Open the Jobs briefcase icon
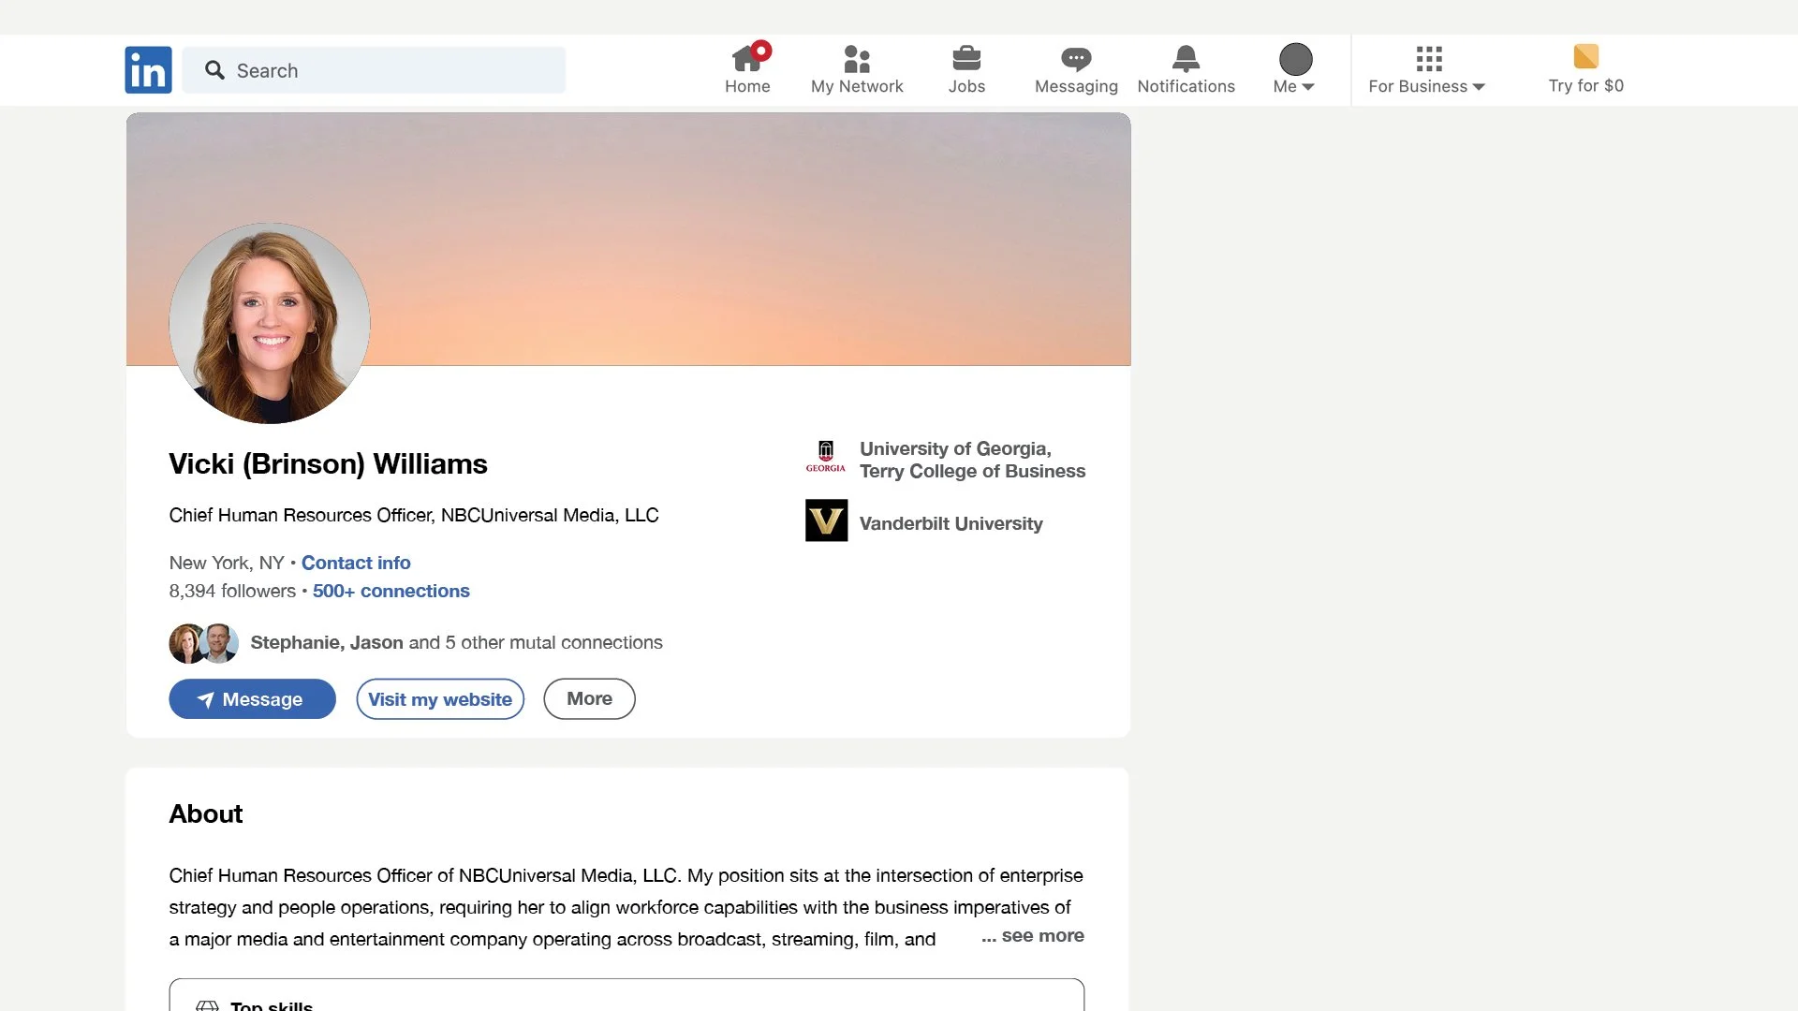 (x=966, y=59)
